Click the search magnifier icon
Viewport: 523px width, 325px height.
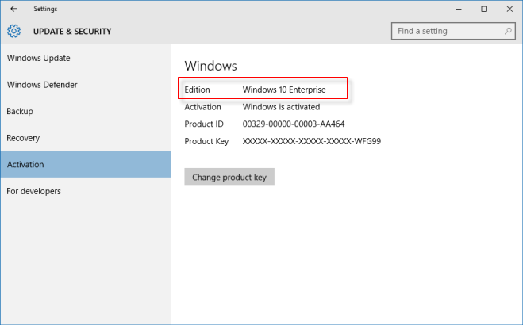(x=508, y=31)
